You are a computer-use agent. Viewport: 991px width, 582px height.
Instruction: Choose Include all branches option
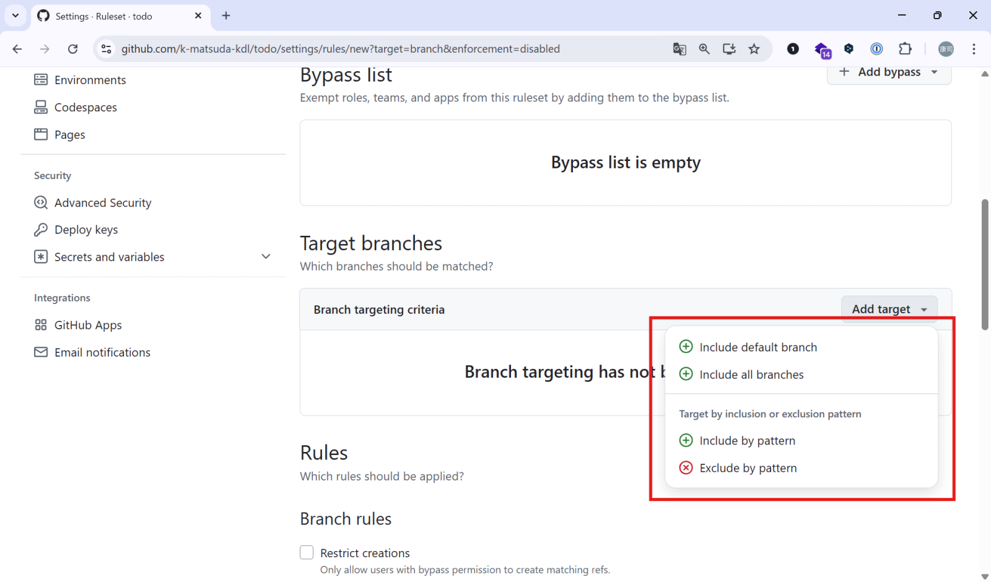[x=751, y=375]
